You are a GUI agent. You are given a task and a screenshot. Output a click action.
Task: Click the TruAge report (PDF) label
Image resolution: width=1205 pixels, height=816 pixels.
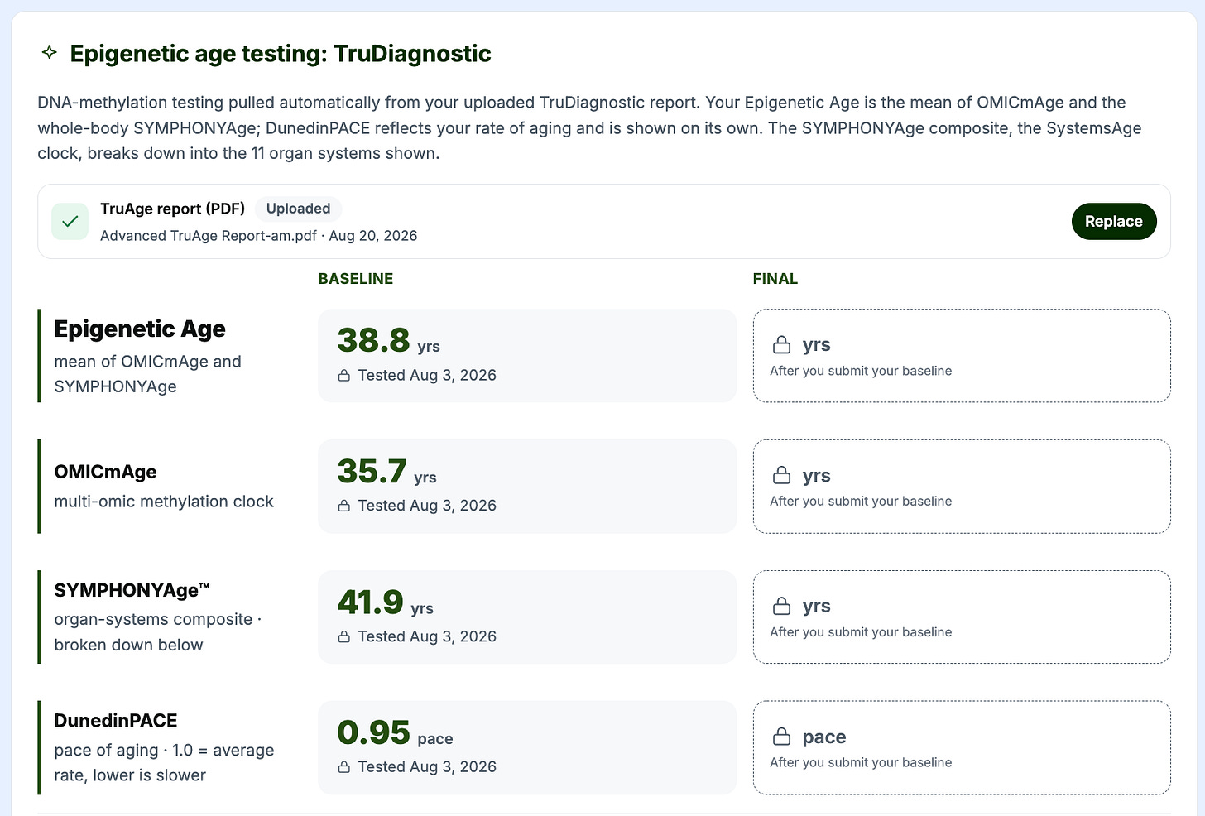pos(172,209)
